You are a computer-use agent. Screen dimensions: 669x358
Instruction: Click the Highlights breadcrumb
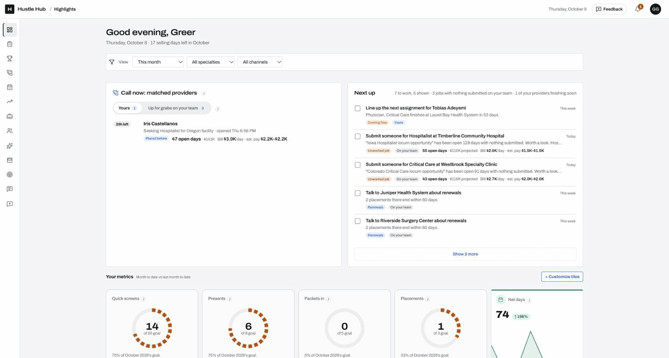point(65,9)
